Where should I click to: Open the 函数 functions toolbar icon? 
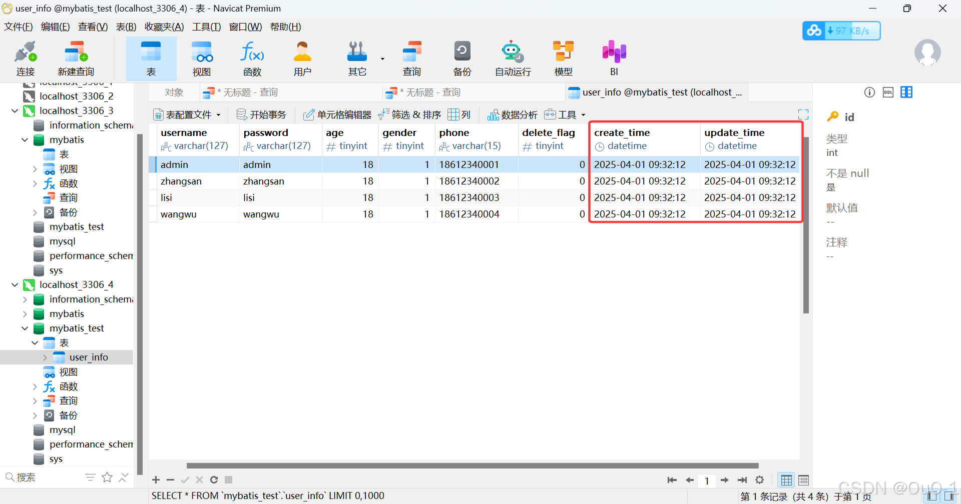click(252, 58)
